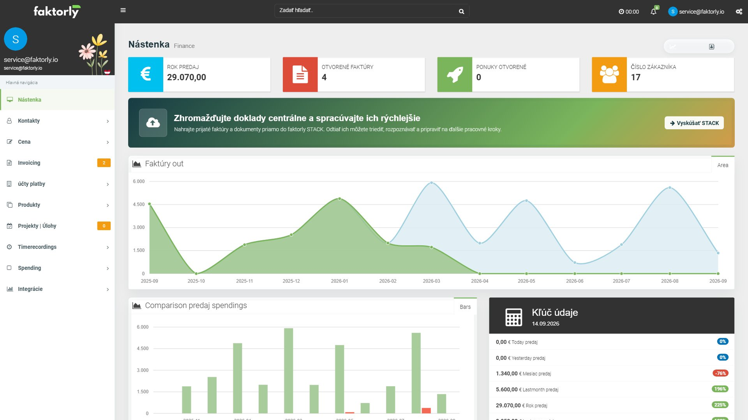The image size is (748, 420).
Task: Expand the Timerecordings menu
Action: (x=57, y=247)
